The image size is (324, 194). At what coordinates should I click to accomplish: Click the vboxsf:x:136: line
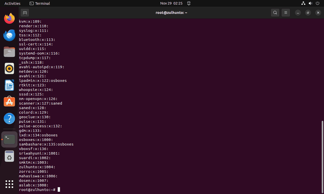34,149
